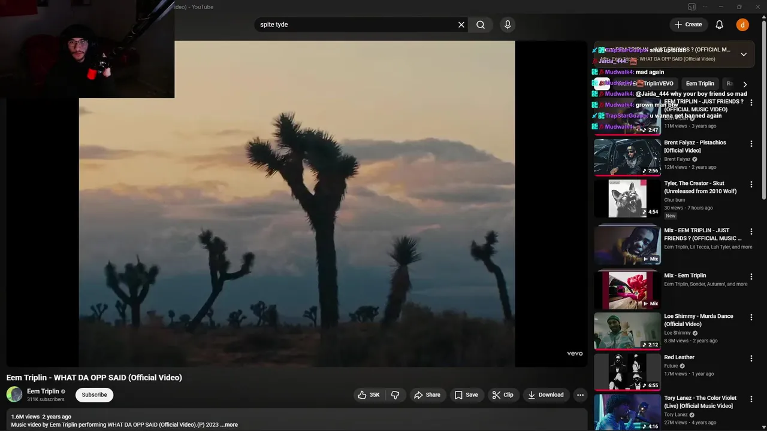The image size is (767, 431).
Task: Click 'Future' channel name under Red Leather
Action: (x=671, y=366)
